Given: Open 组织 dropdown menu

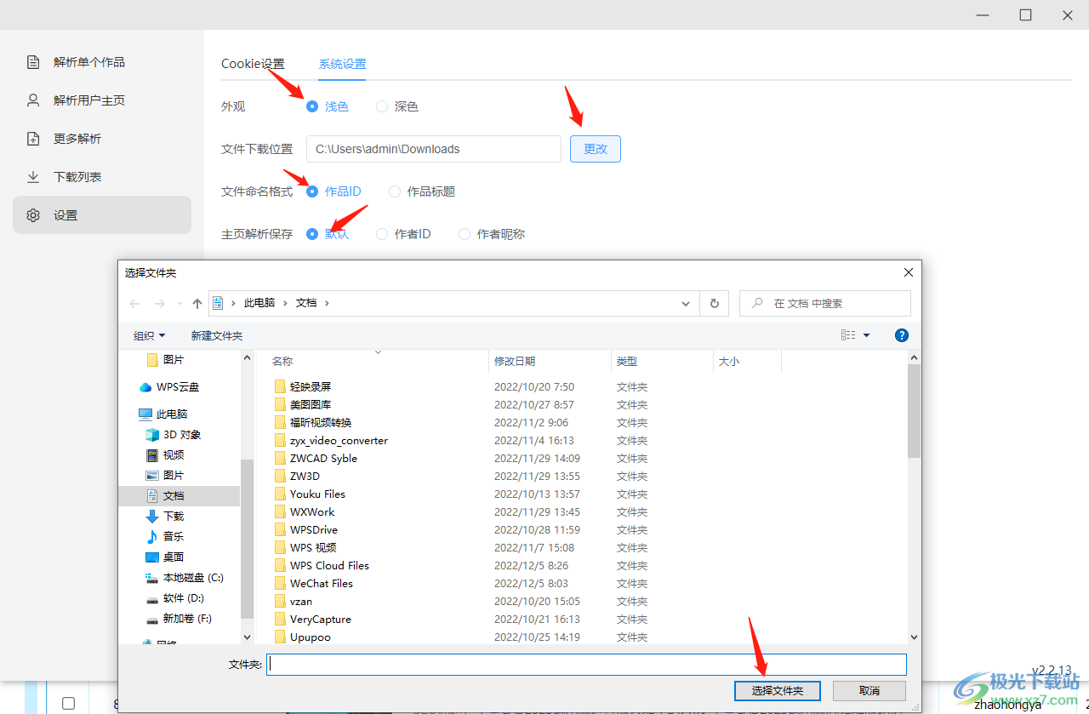Looking at the screenshot, I should (150, 336).
